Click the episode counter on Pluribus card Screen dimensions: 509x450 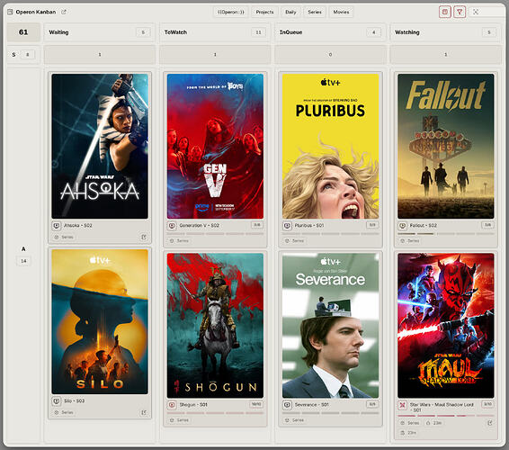click(x=372, y=225)
